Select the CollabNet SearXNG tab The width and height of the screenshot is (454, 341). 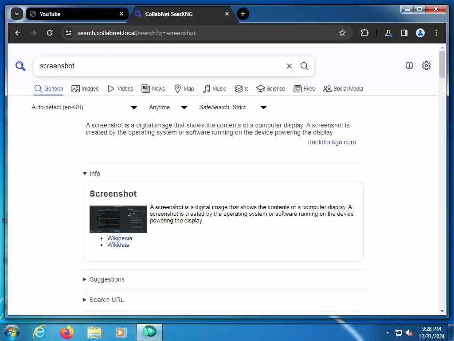click(182, 14)
